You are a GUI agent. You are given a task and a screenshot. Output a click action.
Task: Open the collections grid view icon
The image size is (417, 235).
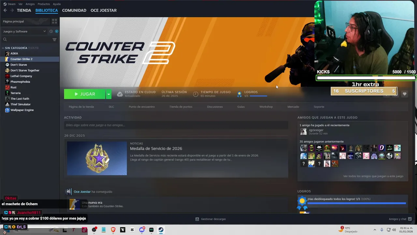click(54, 21)
